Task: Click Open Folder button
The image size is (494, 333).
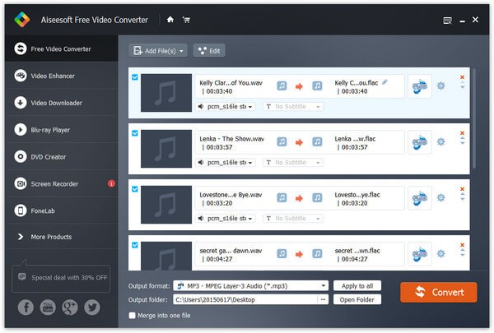Action: [357, 299]
